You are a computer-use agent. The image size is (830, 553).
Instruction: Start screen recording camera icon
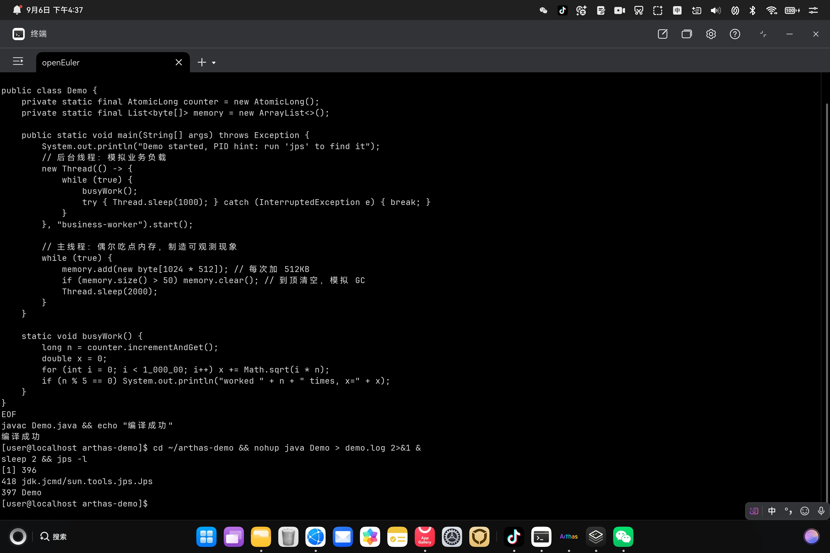(x=619, y=10)
